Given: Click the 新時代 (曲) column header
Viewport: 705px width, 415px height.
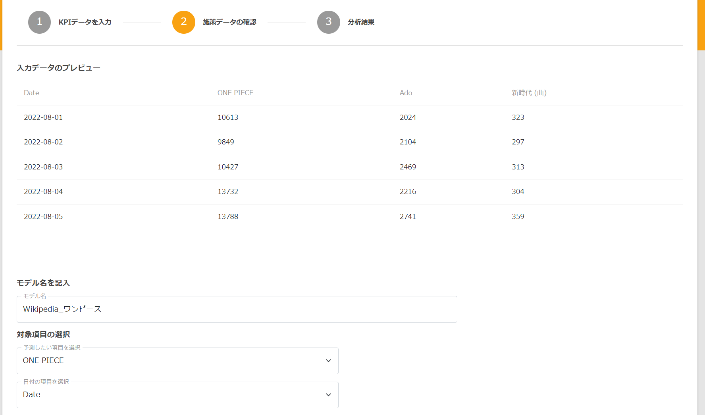Looking at the screenshot, I should tap(529, 93).
